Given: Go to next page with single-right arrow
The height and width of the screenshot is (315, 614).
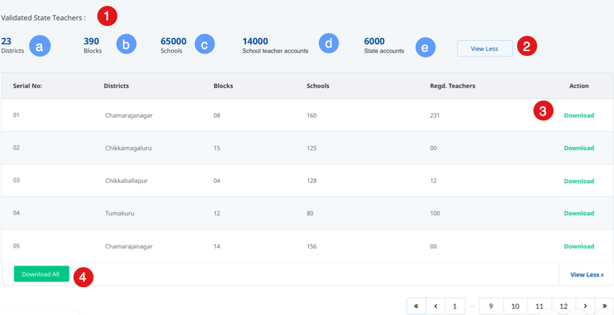Looking at the screenshot, I should (x=585, y=306).
